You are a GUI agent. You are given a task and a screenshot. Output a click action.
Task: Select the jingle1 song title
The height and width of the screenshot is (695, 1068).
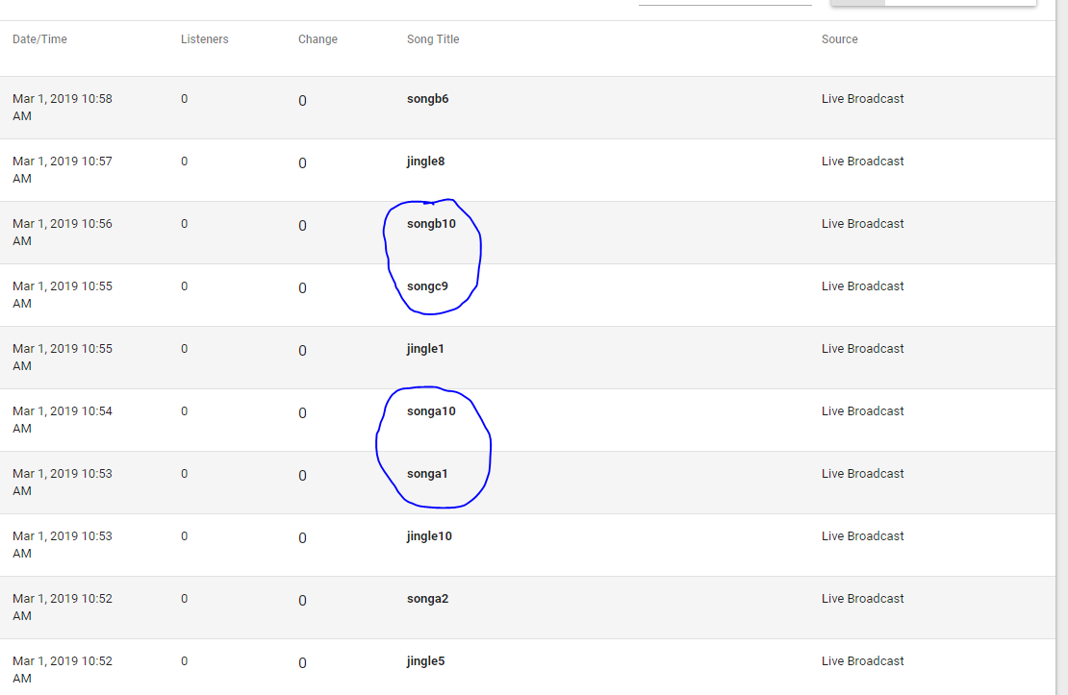(x=425, y=349)
